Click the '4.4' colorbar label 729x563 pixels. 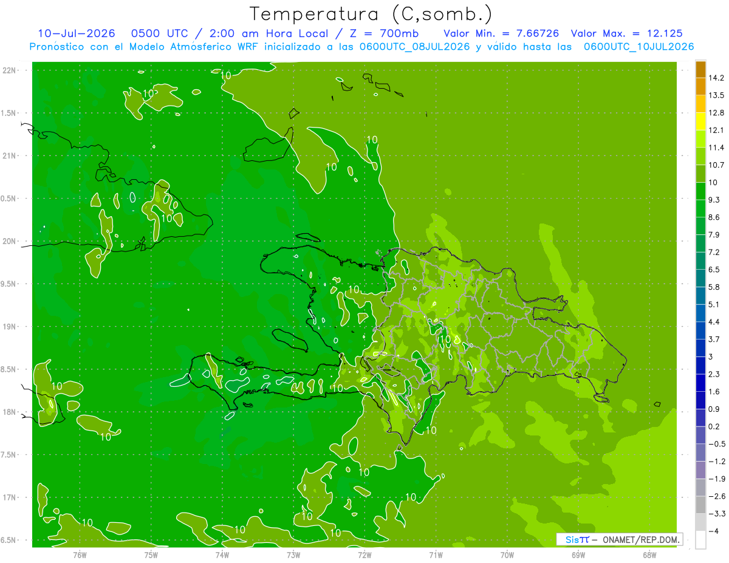(x=714, y=322)
